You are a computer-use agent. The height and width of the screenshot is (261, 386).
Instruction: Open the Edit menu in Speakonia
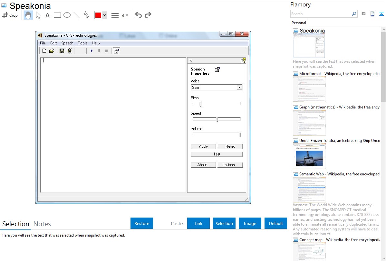tap(53, 43)
